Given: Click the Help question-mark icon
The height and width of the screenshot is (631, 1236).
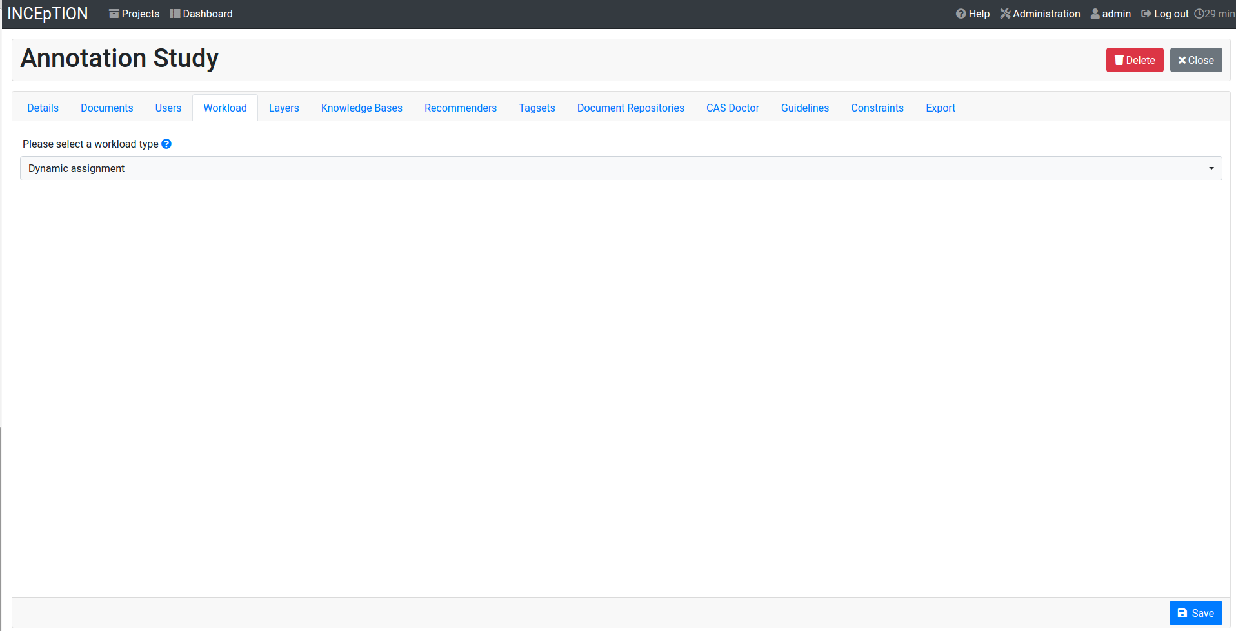Looking at the screenshot, I should click(x=961, y=14).
